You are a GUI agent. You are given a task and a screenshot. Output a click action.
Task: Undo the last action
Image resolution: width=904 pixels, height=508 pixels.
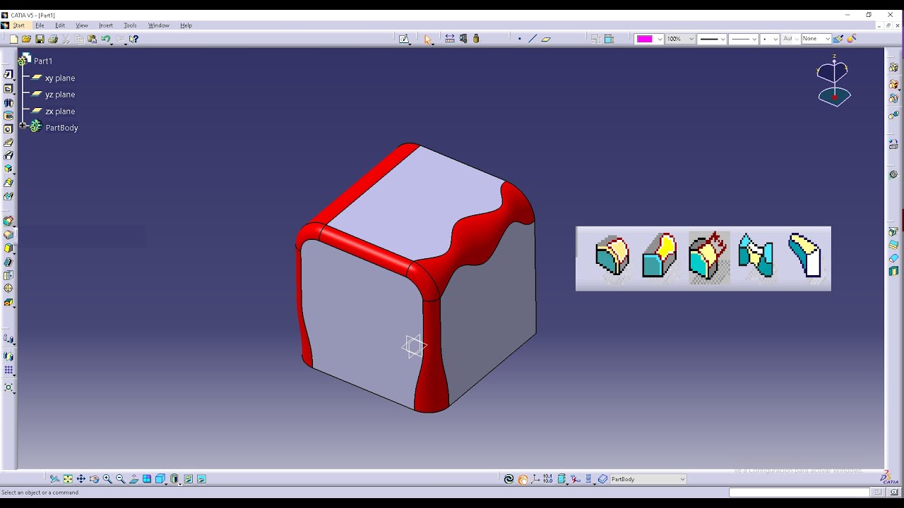point(105,40)
